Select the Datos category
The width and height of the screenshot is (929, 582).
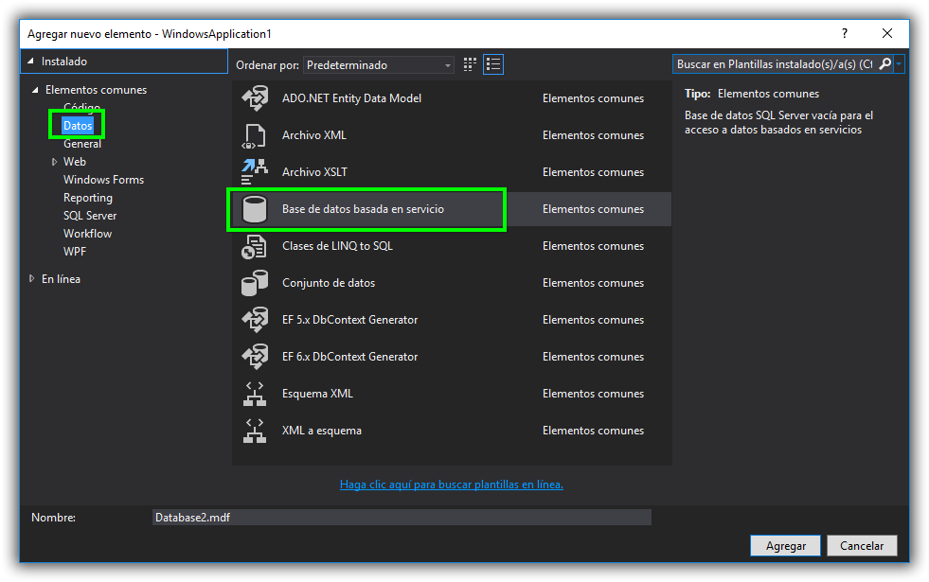pos(78,126)
